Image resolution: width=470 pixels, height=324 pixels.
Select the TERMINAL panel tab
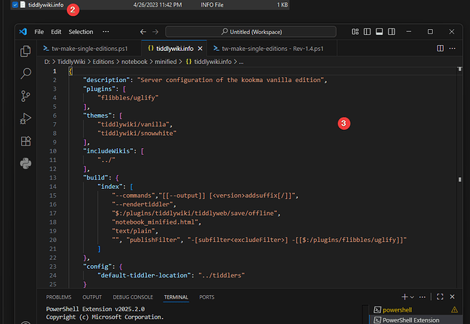click(176, 297)
